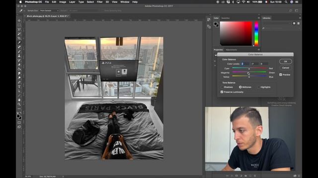Viewport: 318px width, 178px height.
Task: Open the Layer menu
Action: [x=72, y=2]
